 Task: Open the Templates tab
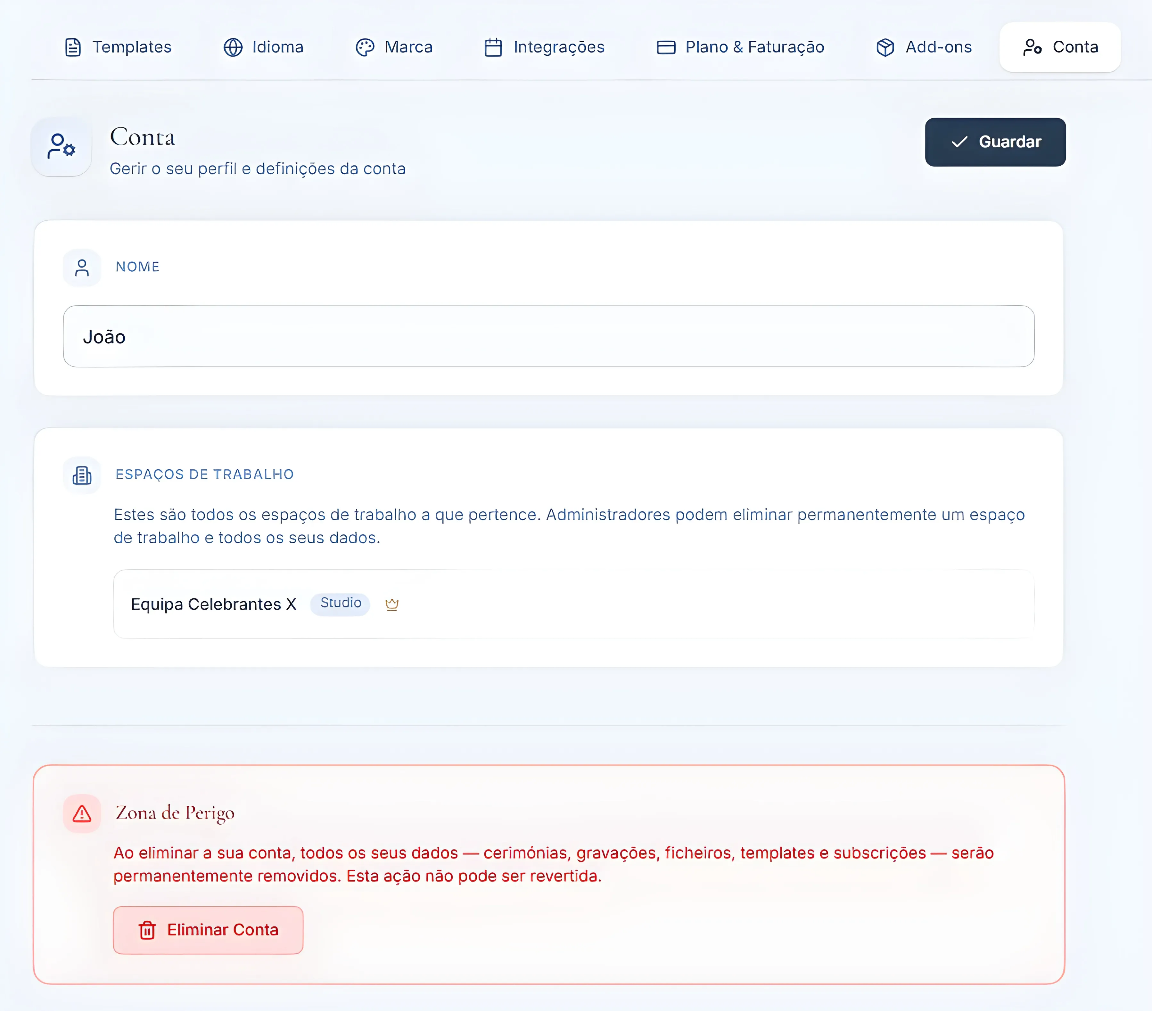(118, 47)
